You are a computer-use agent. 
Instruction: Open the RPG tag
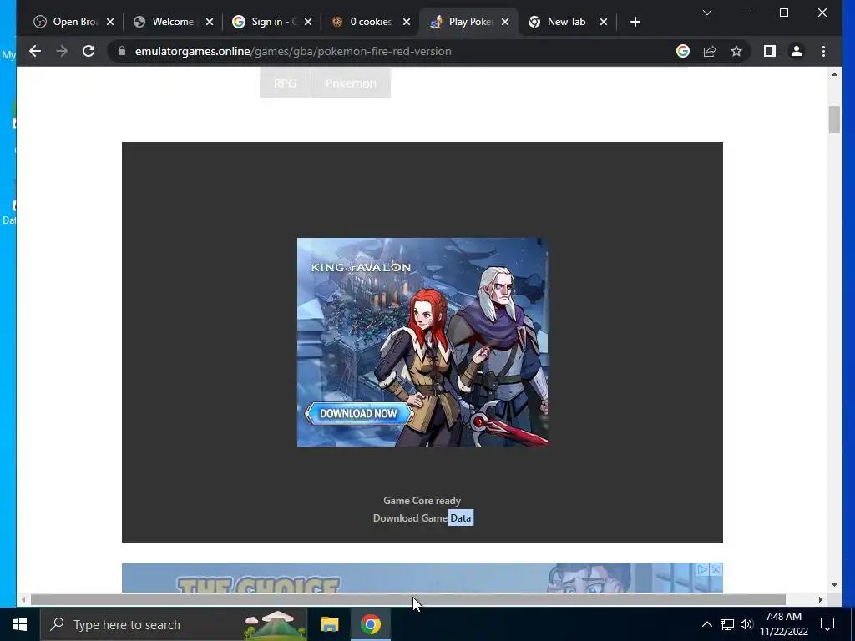(286, 83)
